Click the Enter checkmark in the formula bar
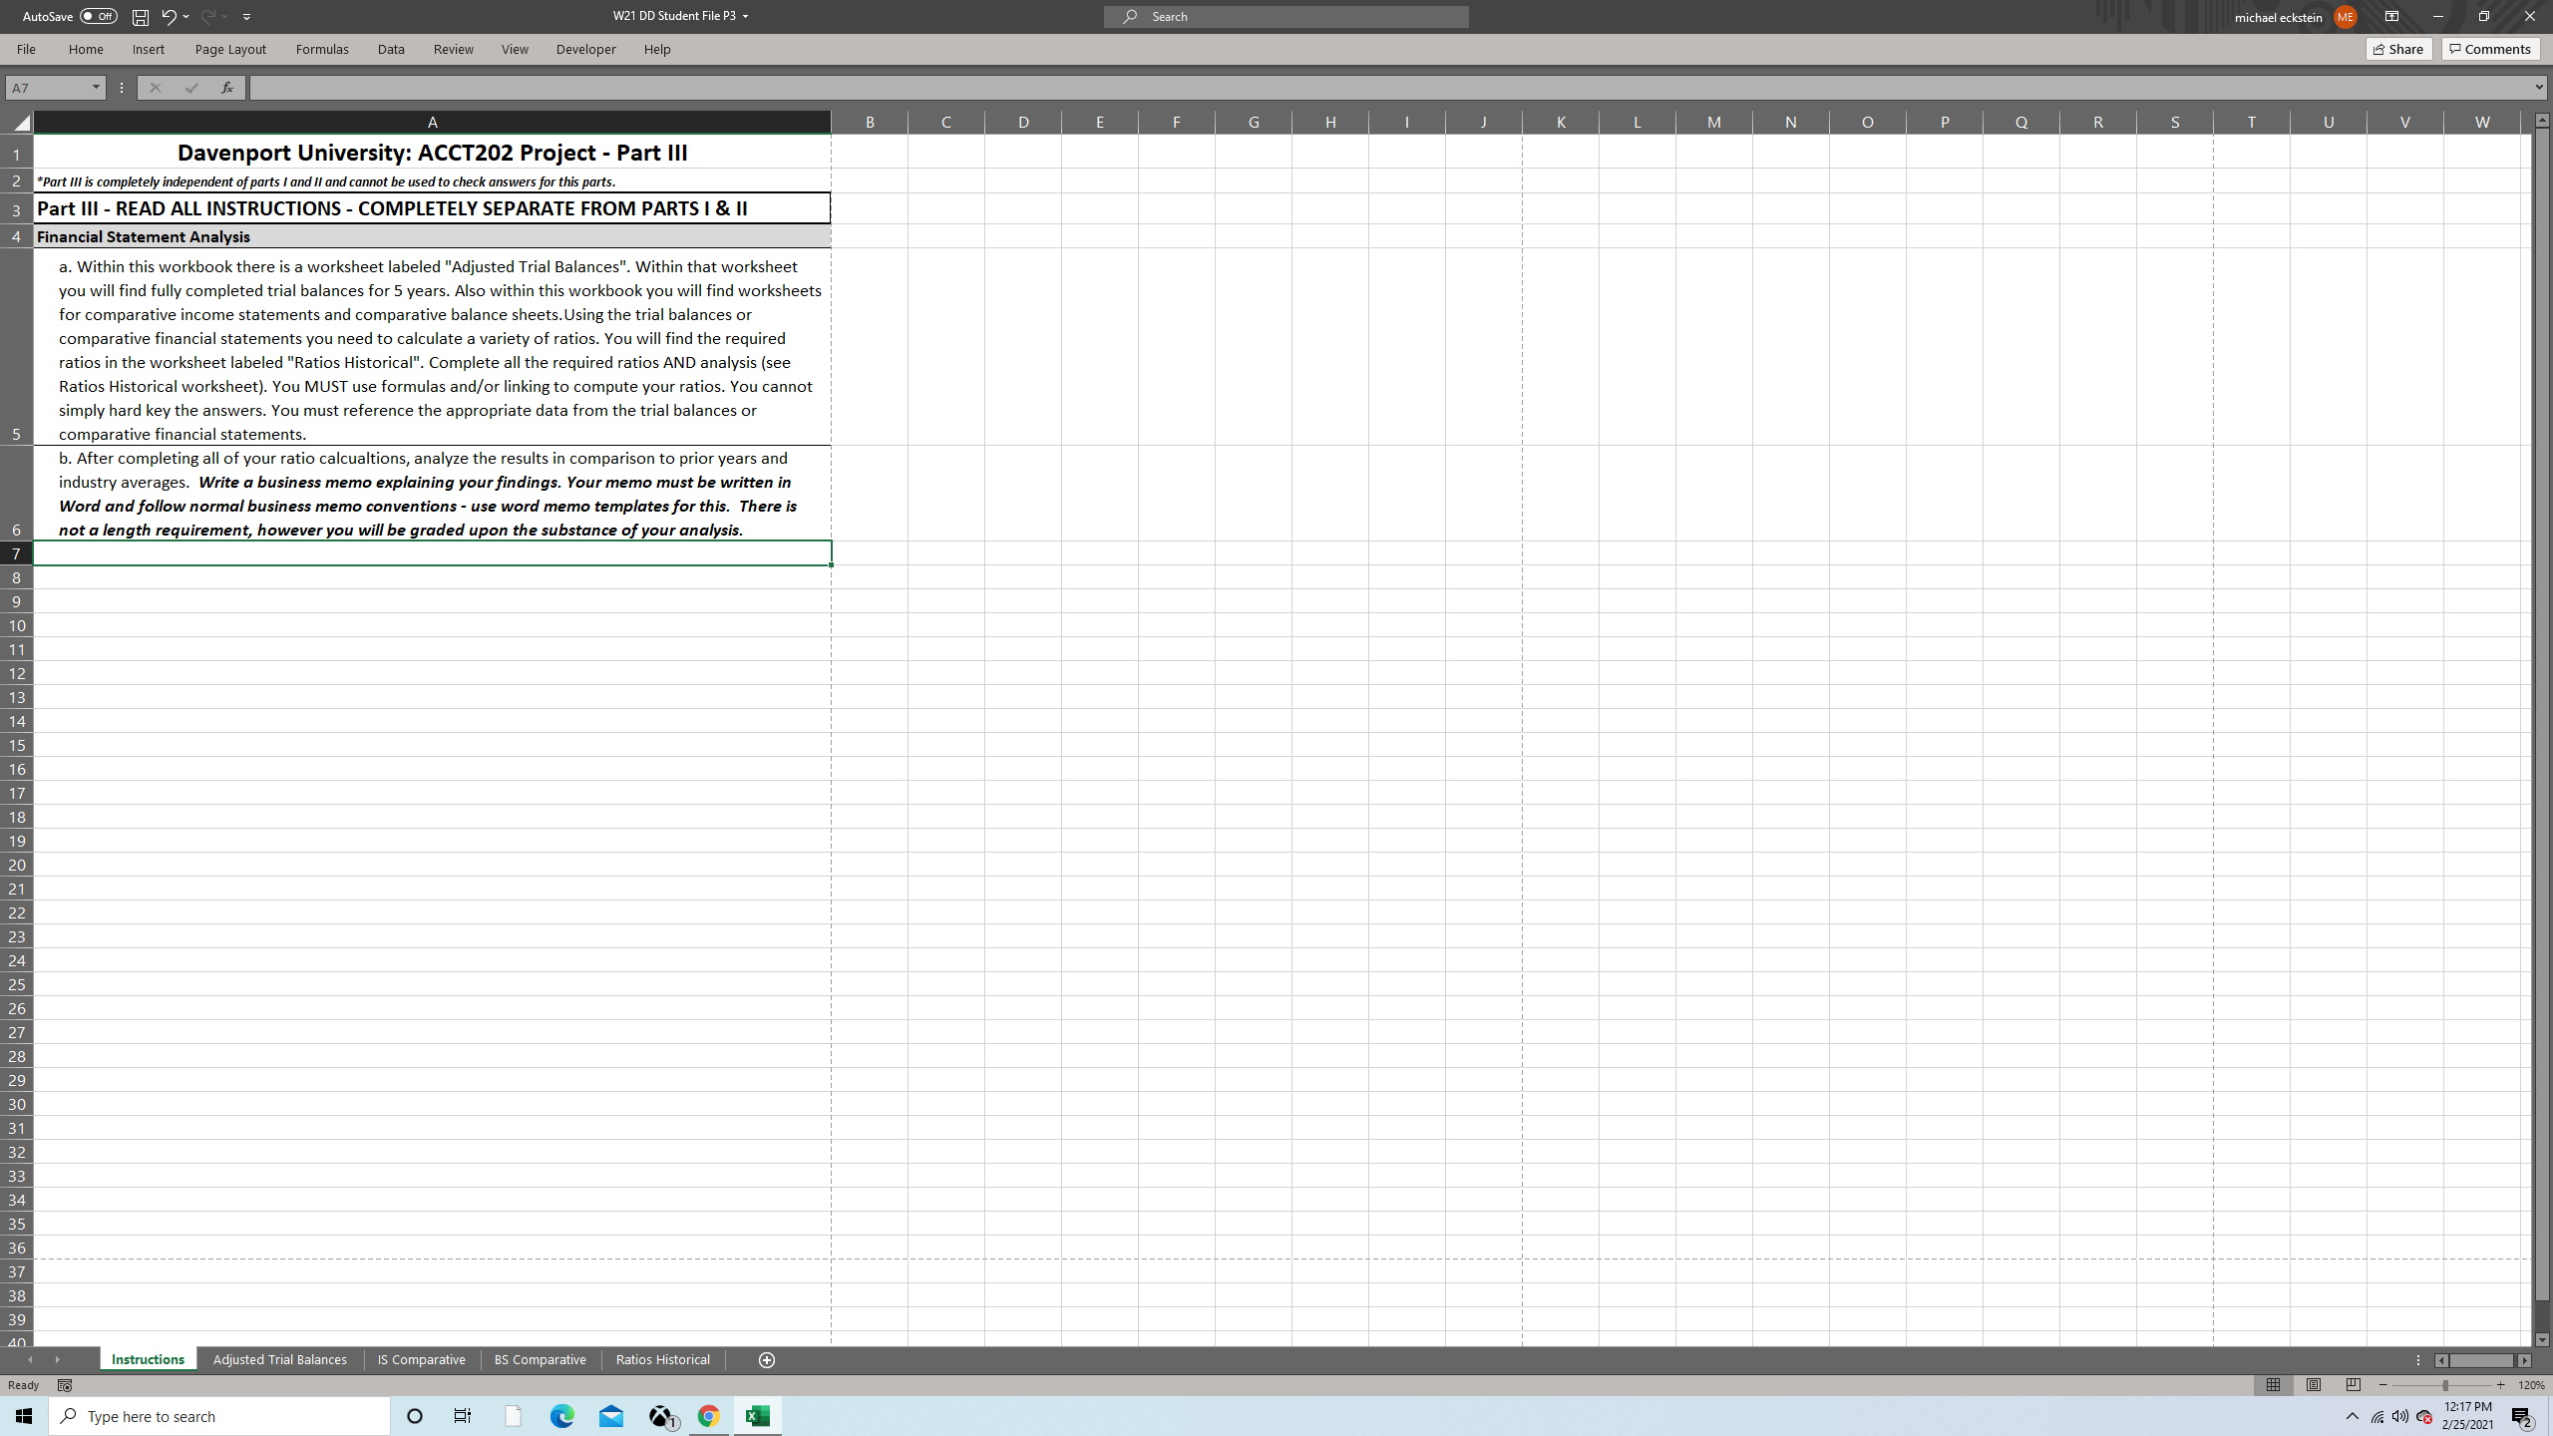Image resolution: width=2553 pixels, height=1436 pixels. tap(191, 88)
